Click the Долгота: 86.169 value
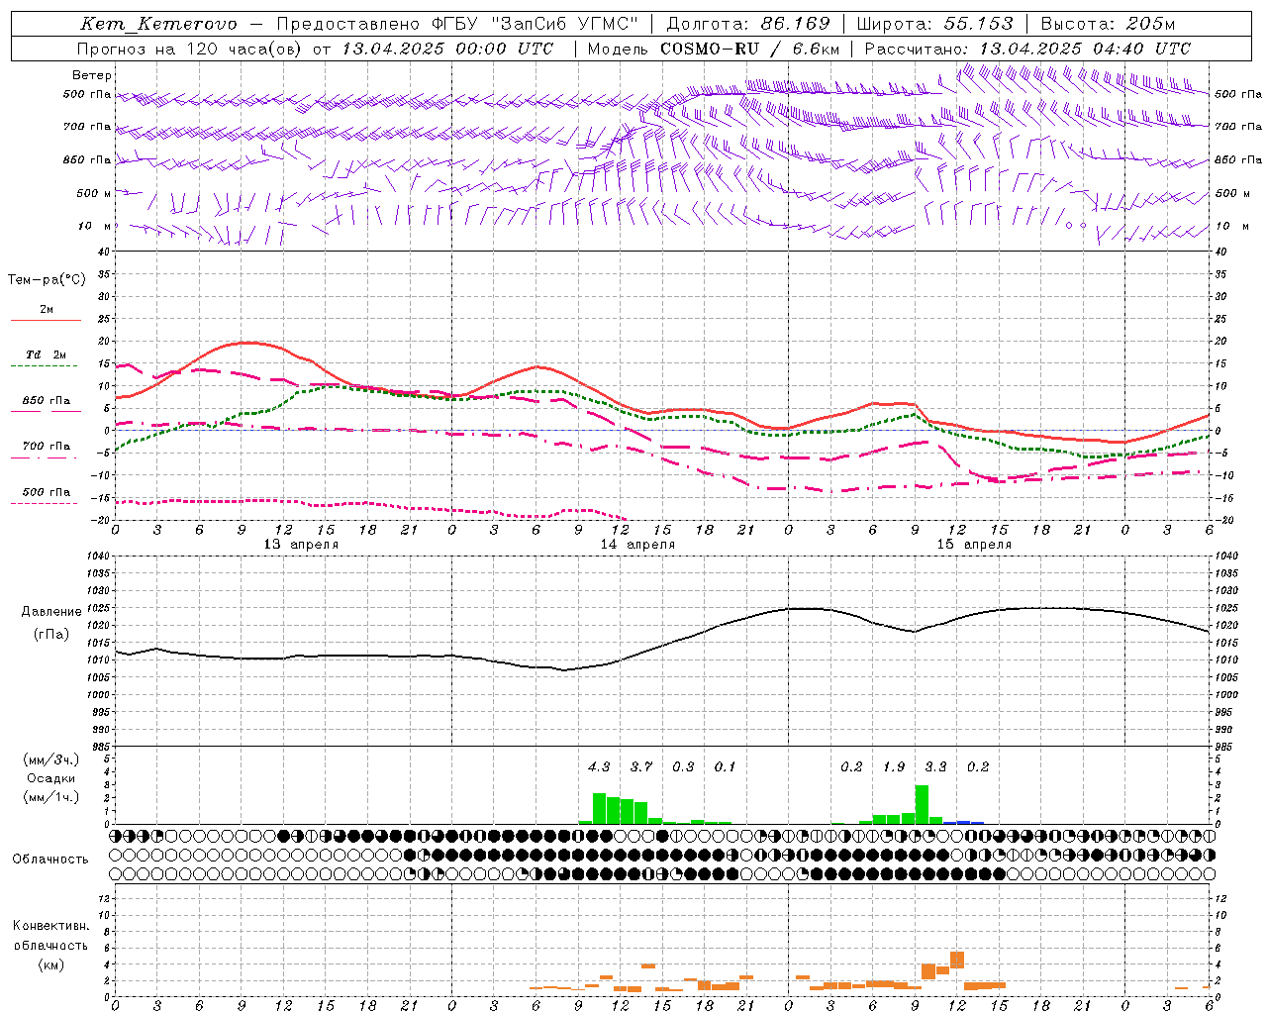The width and height of the screenshot is (1267, 1014). (x=748, y=24)
